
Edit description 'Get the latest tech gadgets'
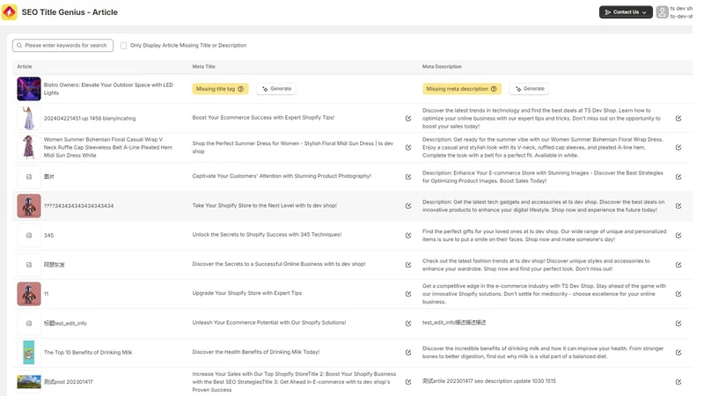678,206
